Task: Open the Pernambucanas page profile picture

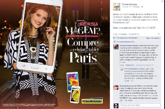Action: [x=117, y=7]
